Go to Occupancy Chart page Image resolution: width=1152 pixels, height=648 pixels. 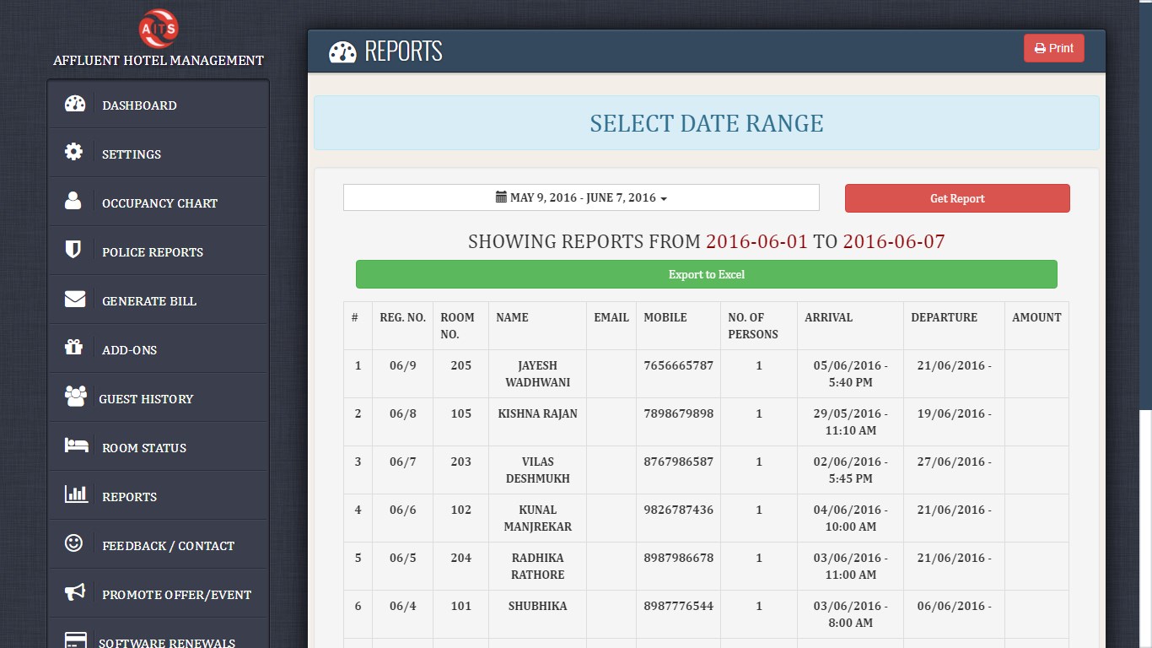click(x=159, y=202)
